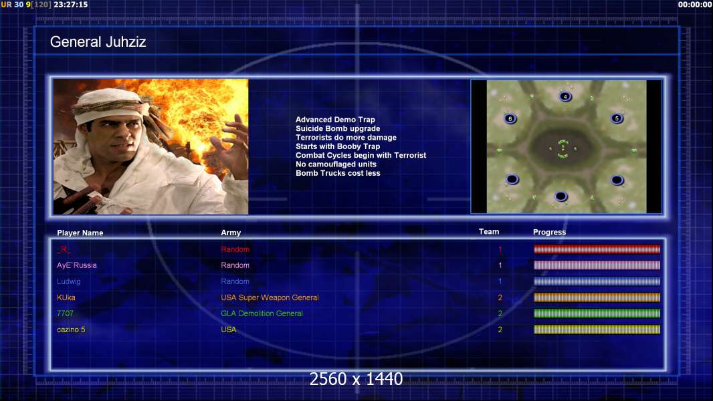Click "Bomb Trucks cost less" line
Screen dimensions: 713x401
pyautogui.click(x=338, y=173)
